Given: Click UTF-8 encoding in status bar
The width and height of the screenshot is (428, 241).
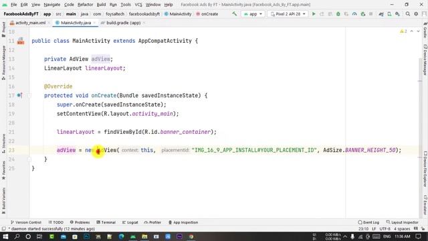Looking at the screenshot, I should (385, 229).
